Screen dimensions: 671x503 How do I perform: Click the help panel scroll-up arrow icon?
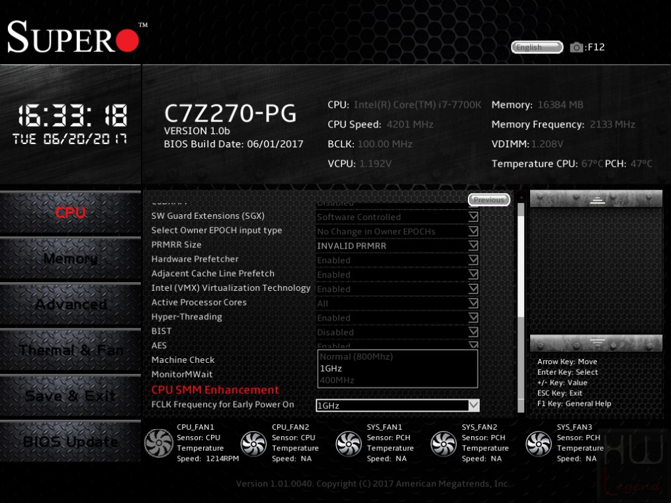coord(597,199)
